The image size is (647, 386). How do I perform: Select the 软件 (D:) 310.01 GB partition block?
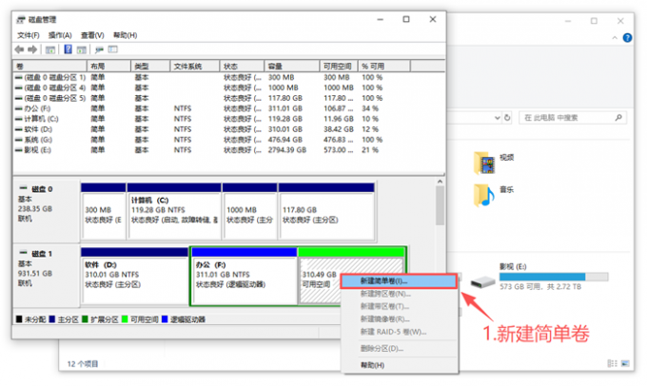(x=134, y=276)
